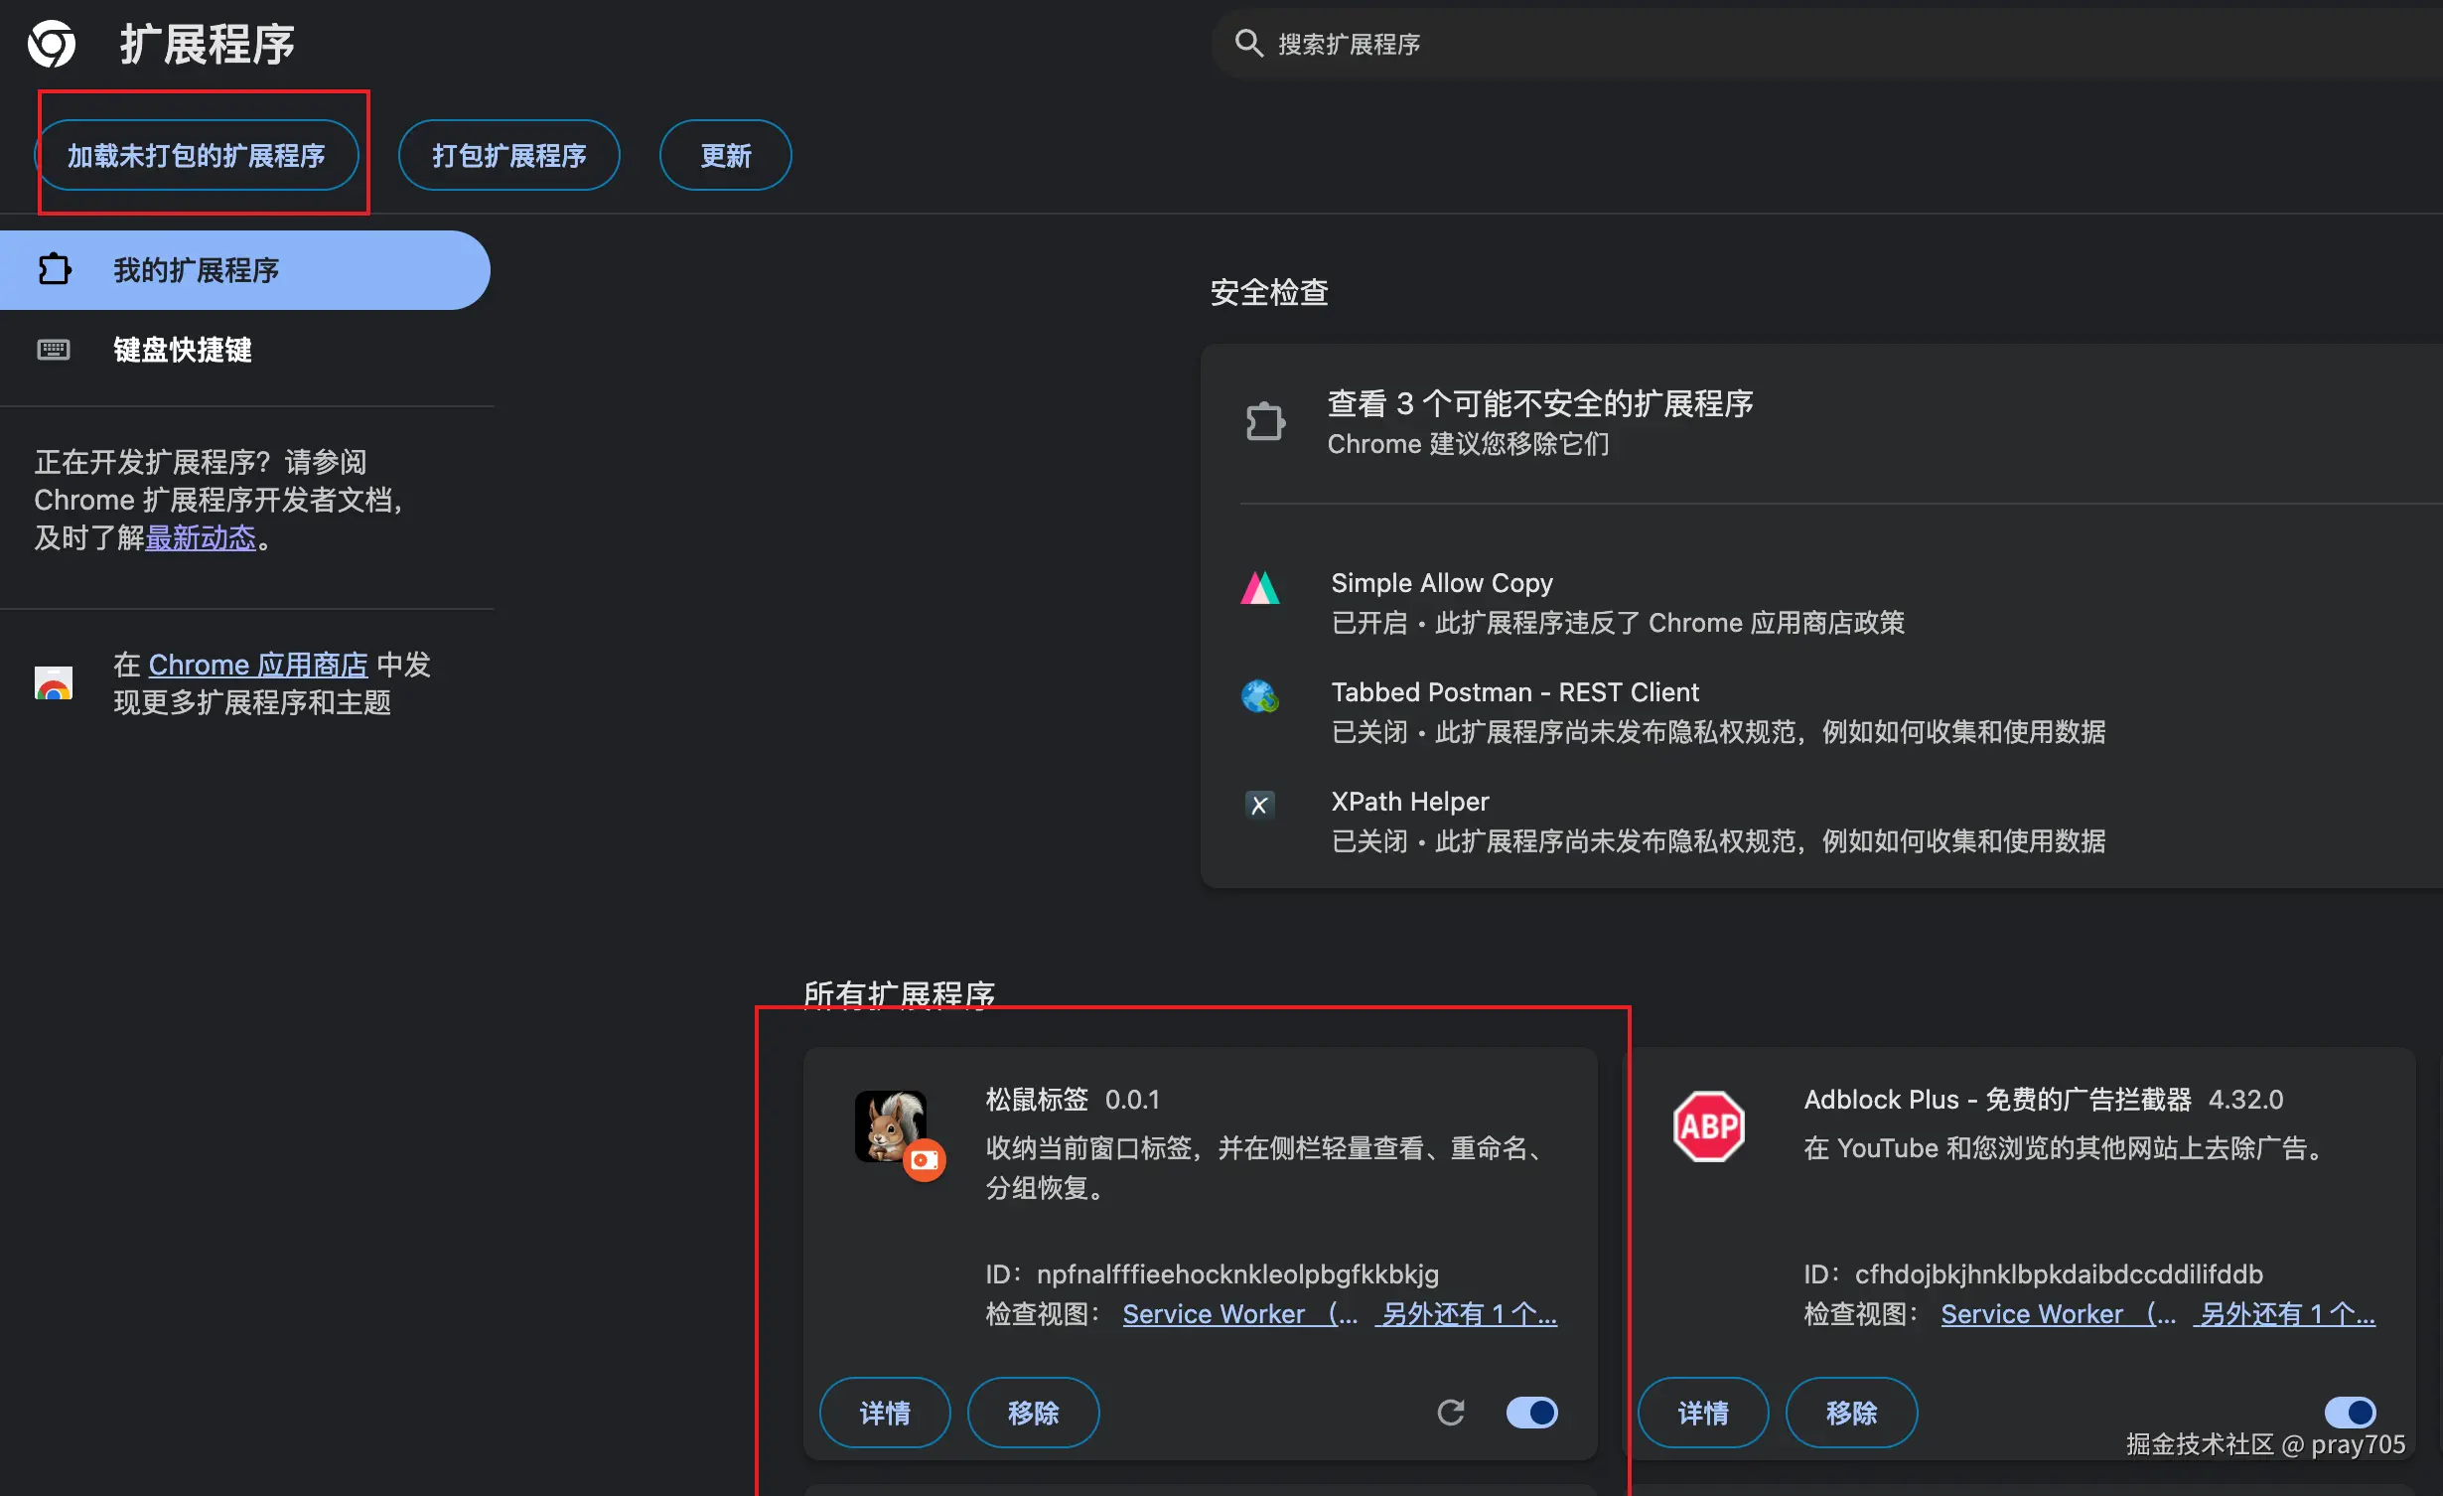Image resolution: width=2443 pixels, height=1496 pixels.
Task: Click the Chrome logo icon in header
Action: (x=52, y=44)
